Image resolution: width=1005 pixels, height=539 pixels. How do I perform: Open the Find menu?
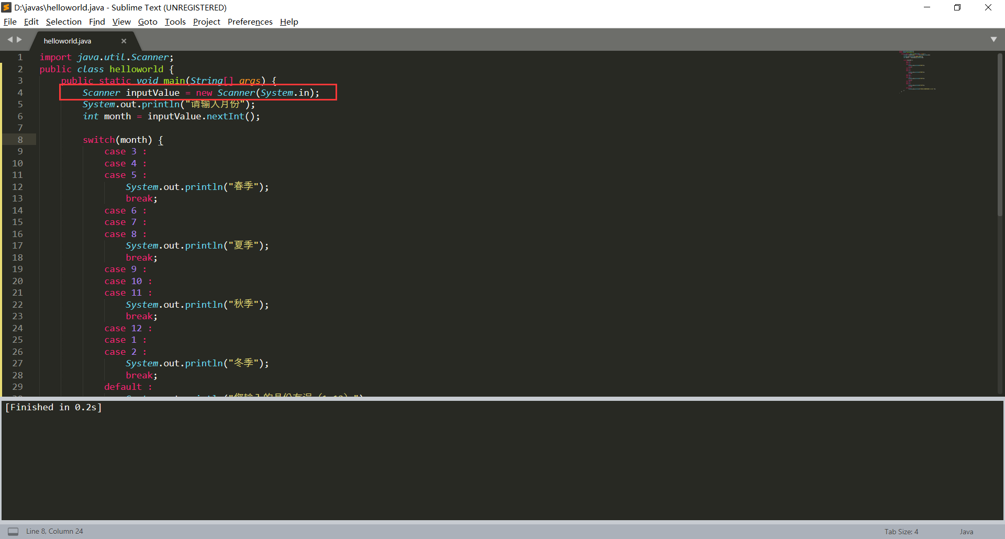(97, 21)
